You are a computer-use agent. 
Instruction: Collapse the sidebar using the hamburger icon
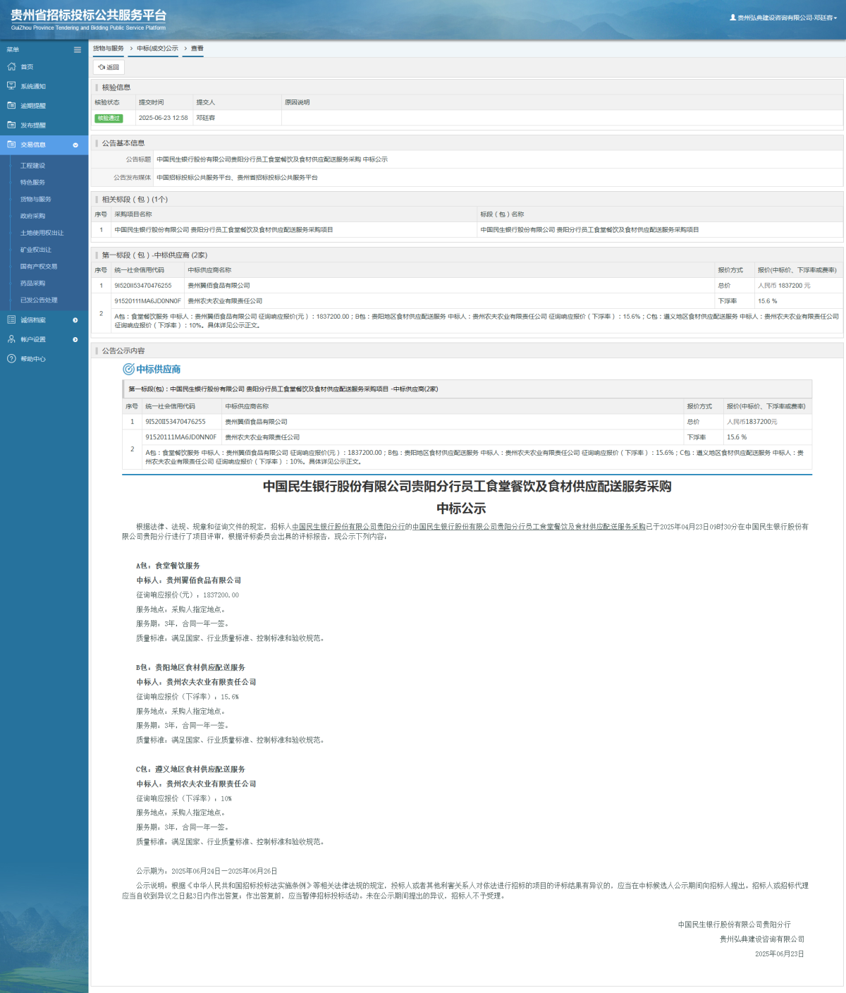pyautogui.click(x=78, y=50)
